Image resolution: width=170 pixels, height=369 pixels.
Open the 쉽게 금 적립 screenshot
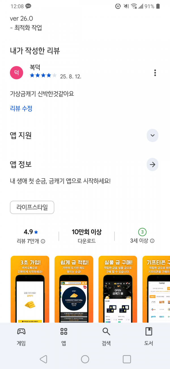click(74, 289)
